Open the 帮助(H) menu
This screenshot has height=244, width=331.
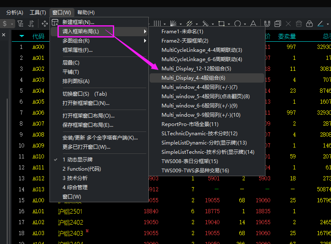click(x=86, y=12)
